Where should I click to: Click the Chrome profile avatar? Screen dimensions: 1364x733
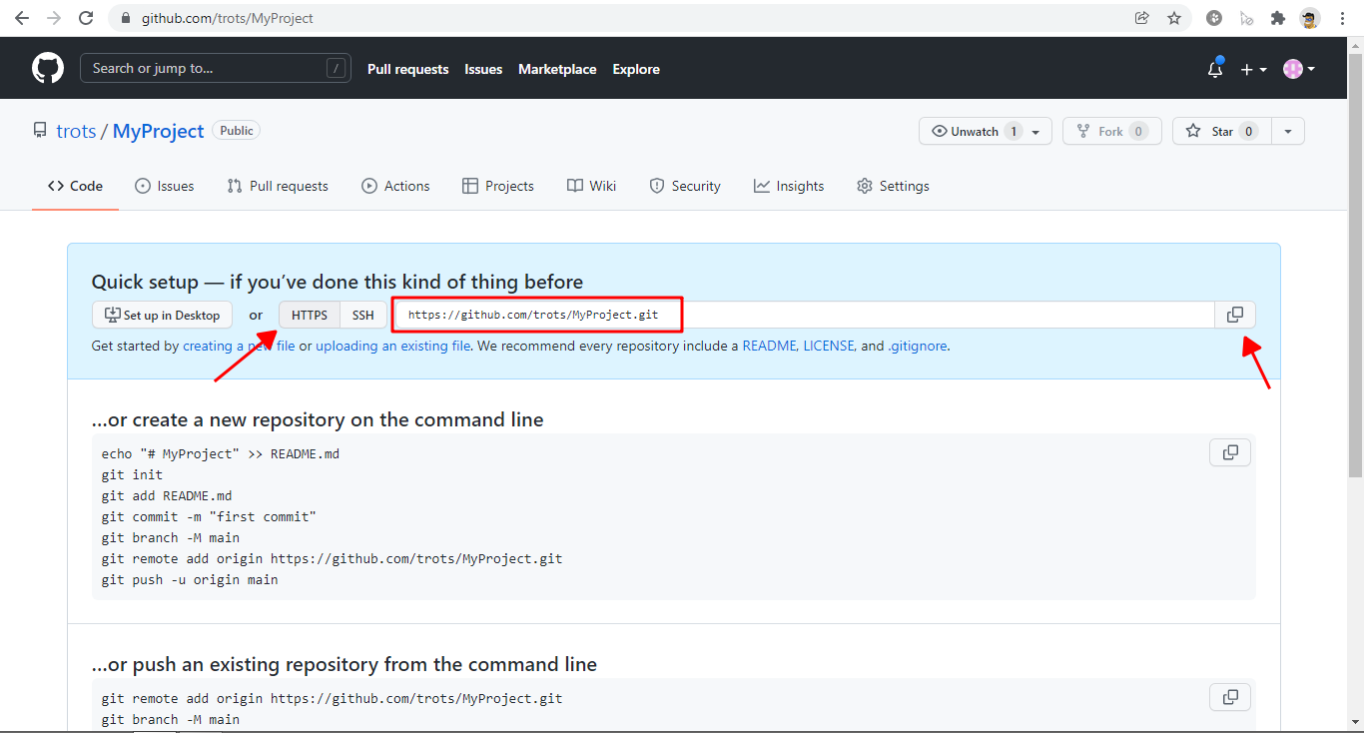[1309, 18]
